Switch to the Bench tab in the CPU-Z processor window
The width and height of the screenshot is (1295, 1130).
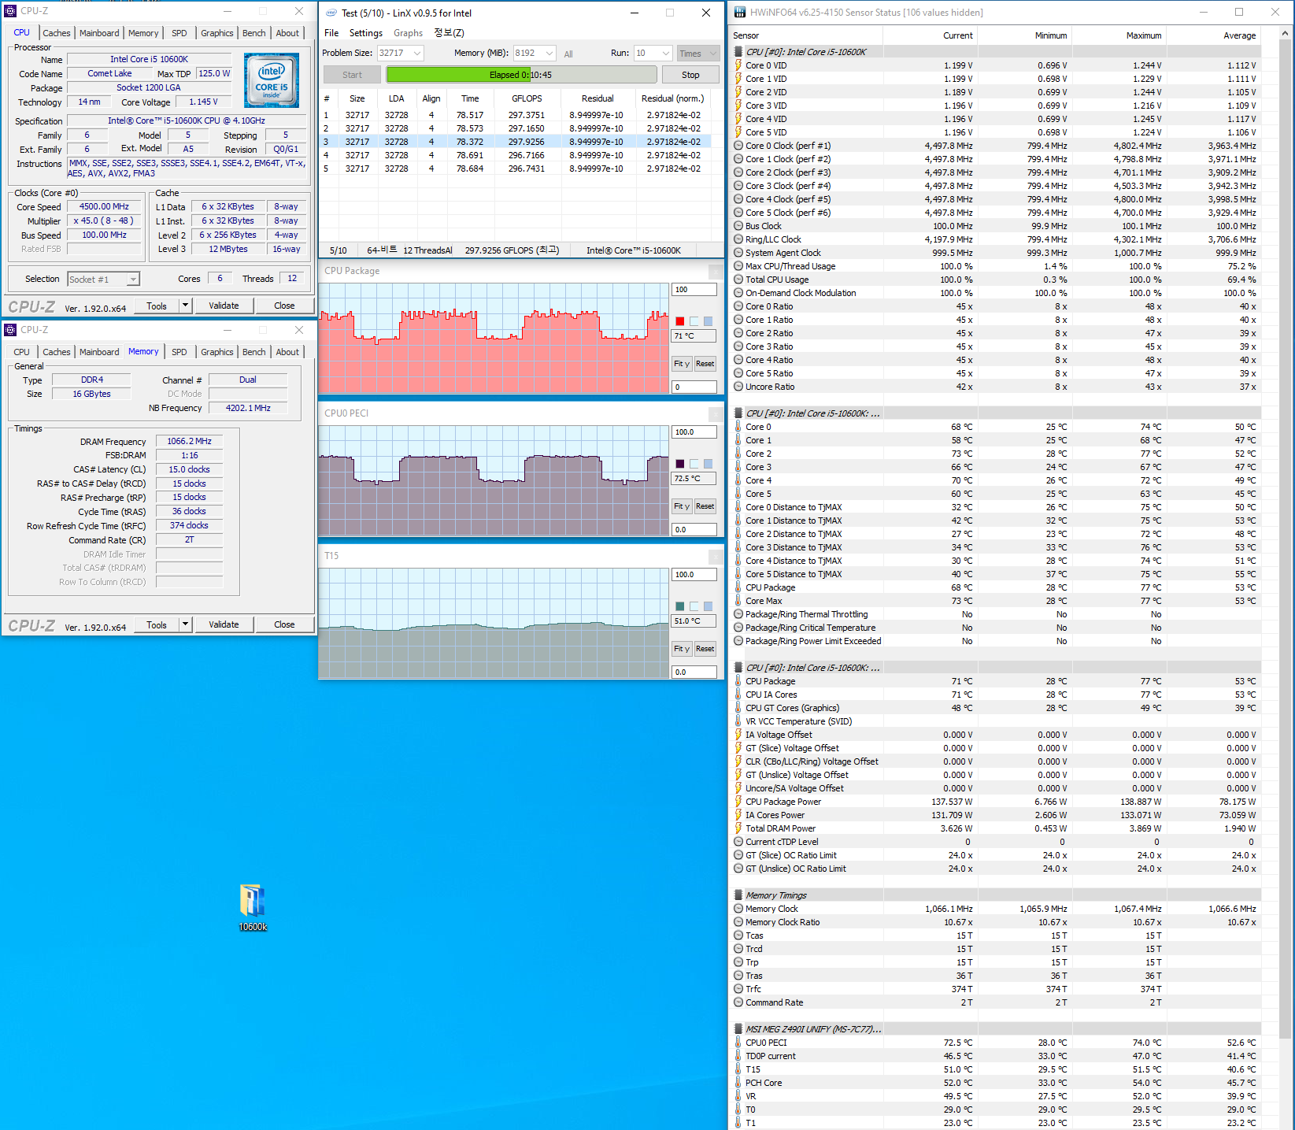pyautogui.click(x=253, y=33)
